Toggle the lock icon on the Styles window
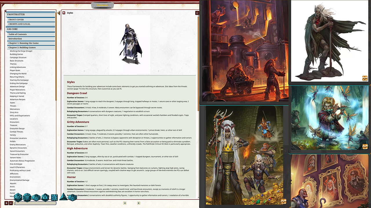The height and width of the screenshot is (208, 371). pyautogui.click(x=197, y=13)
